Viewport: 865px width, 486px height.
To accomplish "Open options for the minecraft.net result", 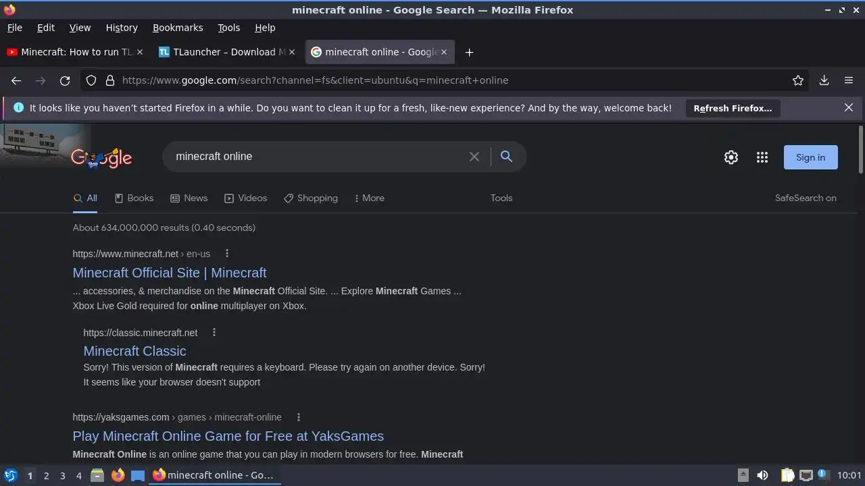I will pyautogui.click(x=227, y=254).
